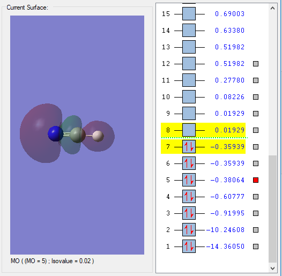The width and height of the screenshot is (282, 276).
Task: Click the scrollbar up arrow
Action: click(x=272, y=8)
